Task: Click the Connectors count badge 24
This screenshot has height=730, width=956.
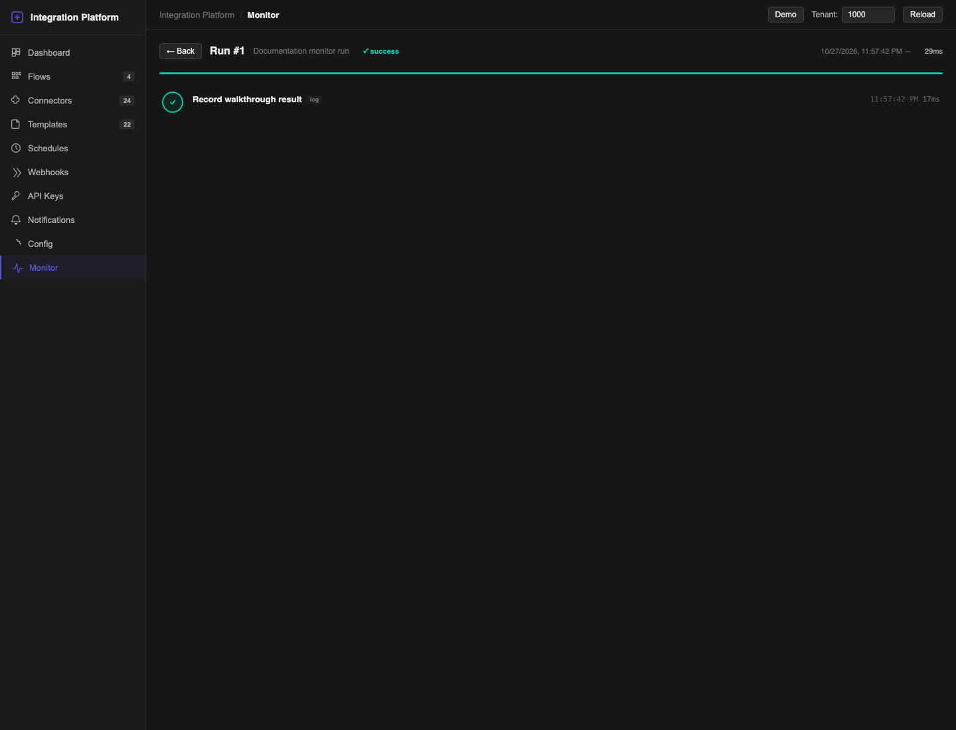Action: click(x=127, y=100)
